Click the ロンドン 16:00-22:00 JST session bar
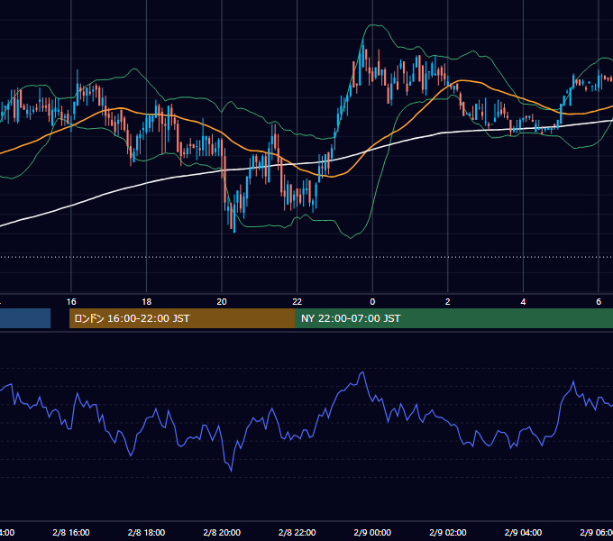613x541 pixels. 182,318
